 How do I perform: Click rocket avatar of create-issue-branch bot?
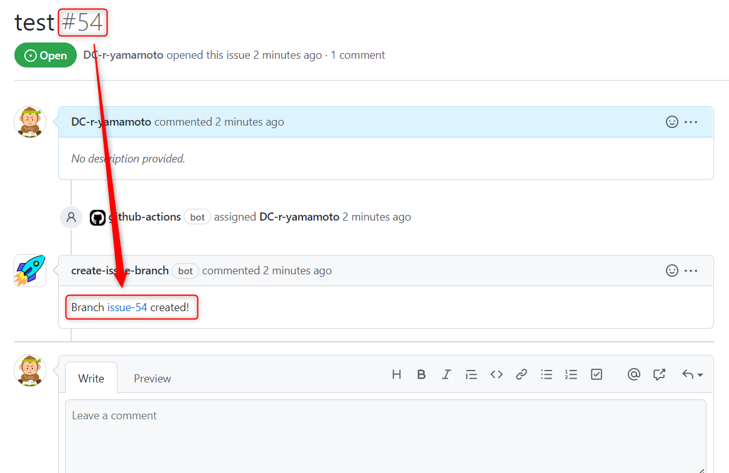[30, 271]
